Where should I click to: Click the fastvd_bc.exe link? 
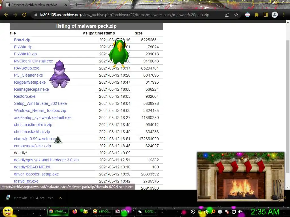coord(26,181)
